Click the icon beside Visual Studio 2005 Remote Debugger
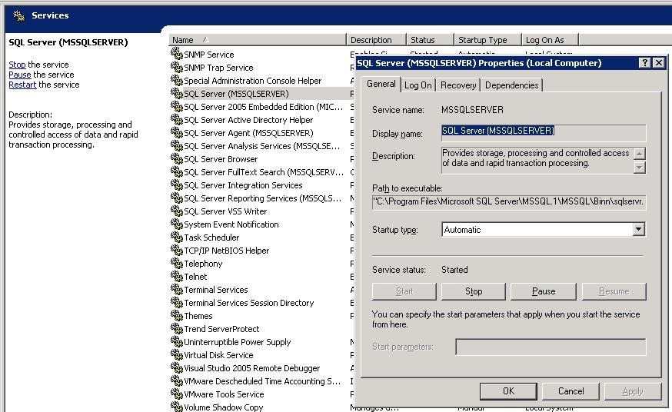The width and height of the screenshot is (672, 412). point(177,367)
